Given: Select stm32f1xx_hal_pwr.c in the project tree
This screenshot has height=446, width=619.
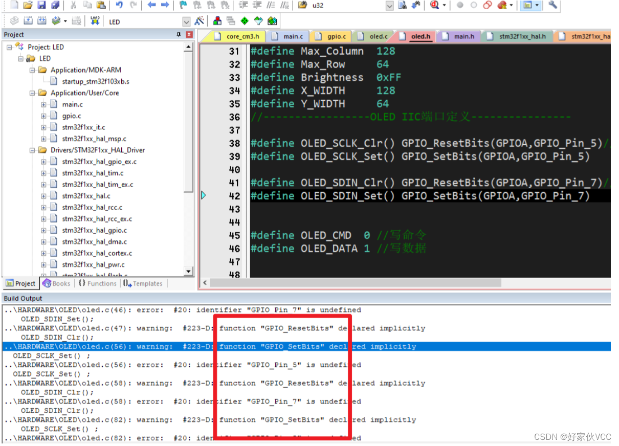Looking at the screenshot, I should 93,265.
